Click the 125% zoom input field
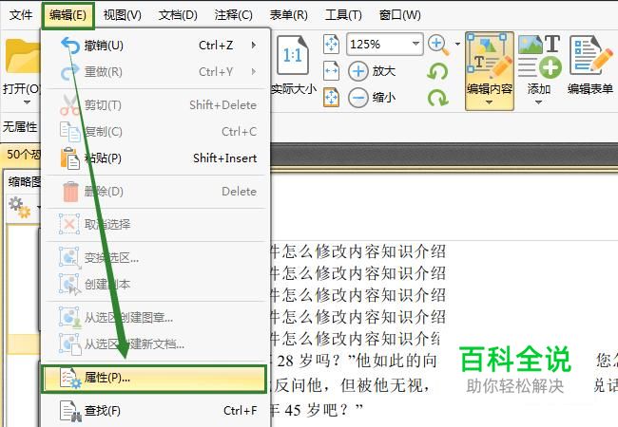 378,44
